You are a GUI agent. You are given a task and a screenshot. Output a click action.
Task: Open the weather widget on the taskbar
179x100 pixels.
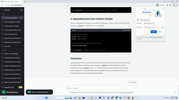tap(4, 98)
